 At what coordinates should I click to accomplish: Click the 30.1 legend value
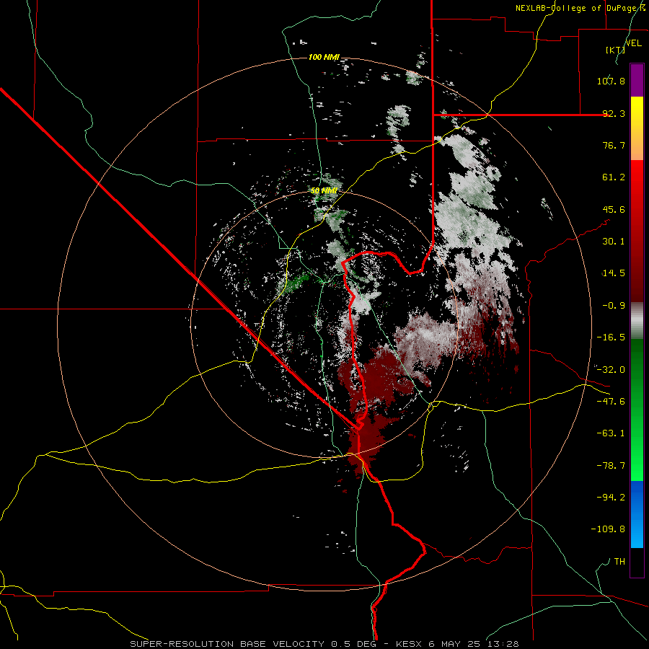[614, 242]
